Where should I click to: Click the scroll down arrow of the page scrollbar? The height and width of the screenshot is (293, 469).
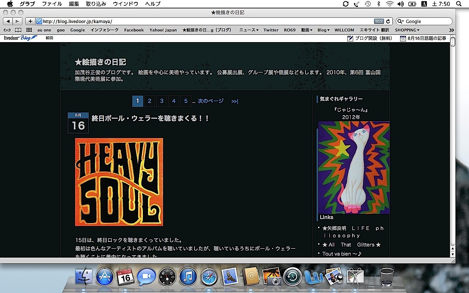(453, 254)
